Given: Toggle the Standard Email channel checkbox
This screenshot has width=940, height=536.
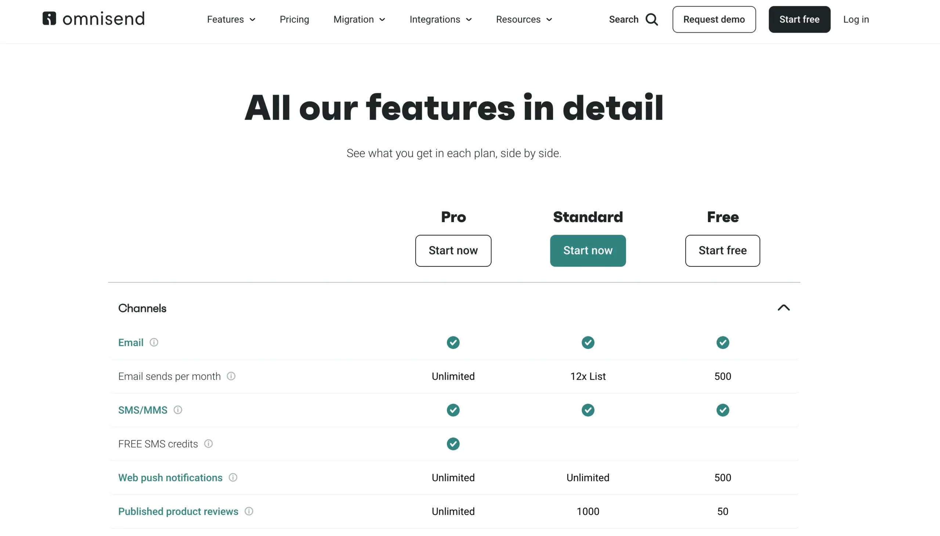Looking at the screenshot, I should click(x=587, y=342).
